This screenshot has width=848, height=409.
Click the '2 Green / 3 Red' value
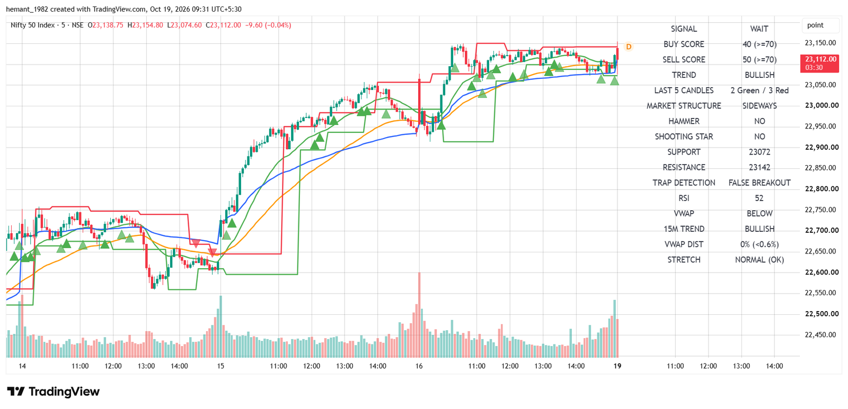pos(759,90)
